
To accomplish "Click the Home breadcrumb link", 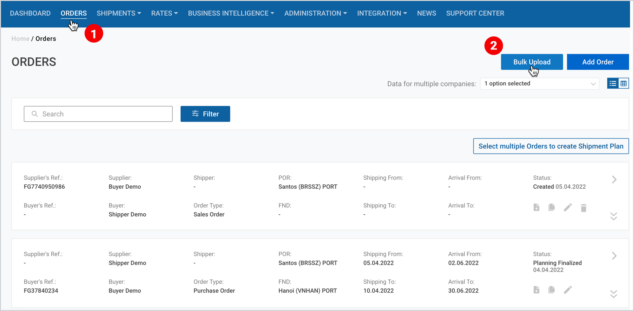I will [20, 39].
